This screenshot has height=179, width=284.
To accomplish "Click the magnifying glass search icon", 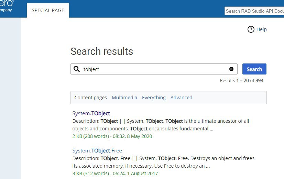I will click(77, 69).
